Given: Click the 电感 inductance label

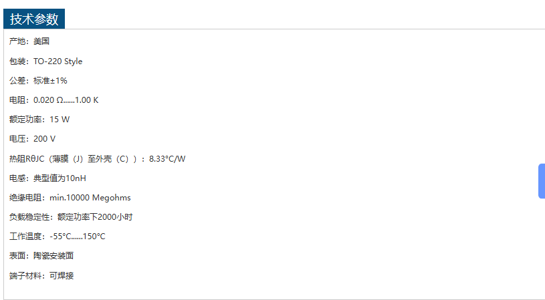Looking at the screenshot, I should click(18, 178).
